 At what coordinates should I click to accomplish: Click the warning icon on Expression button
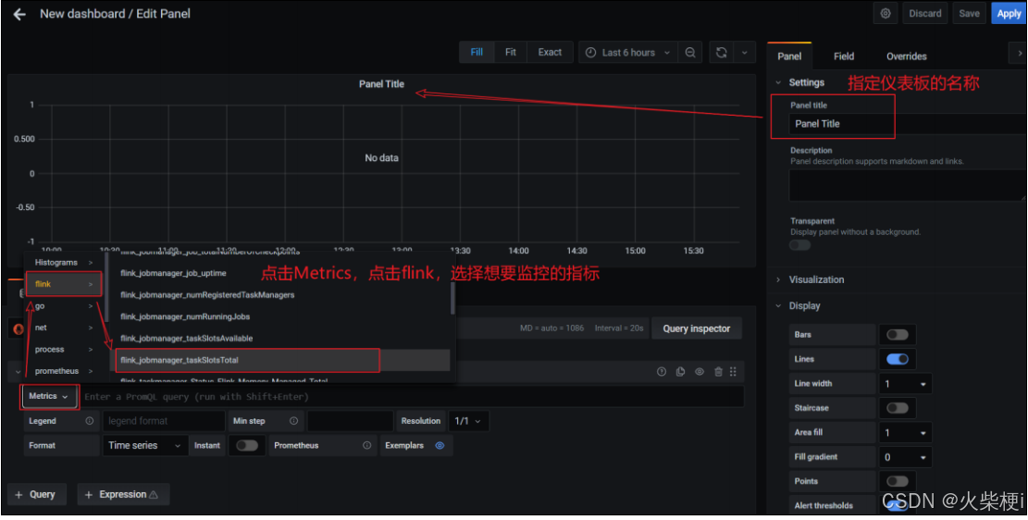154,494
